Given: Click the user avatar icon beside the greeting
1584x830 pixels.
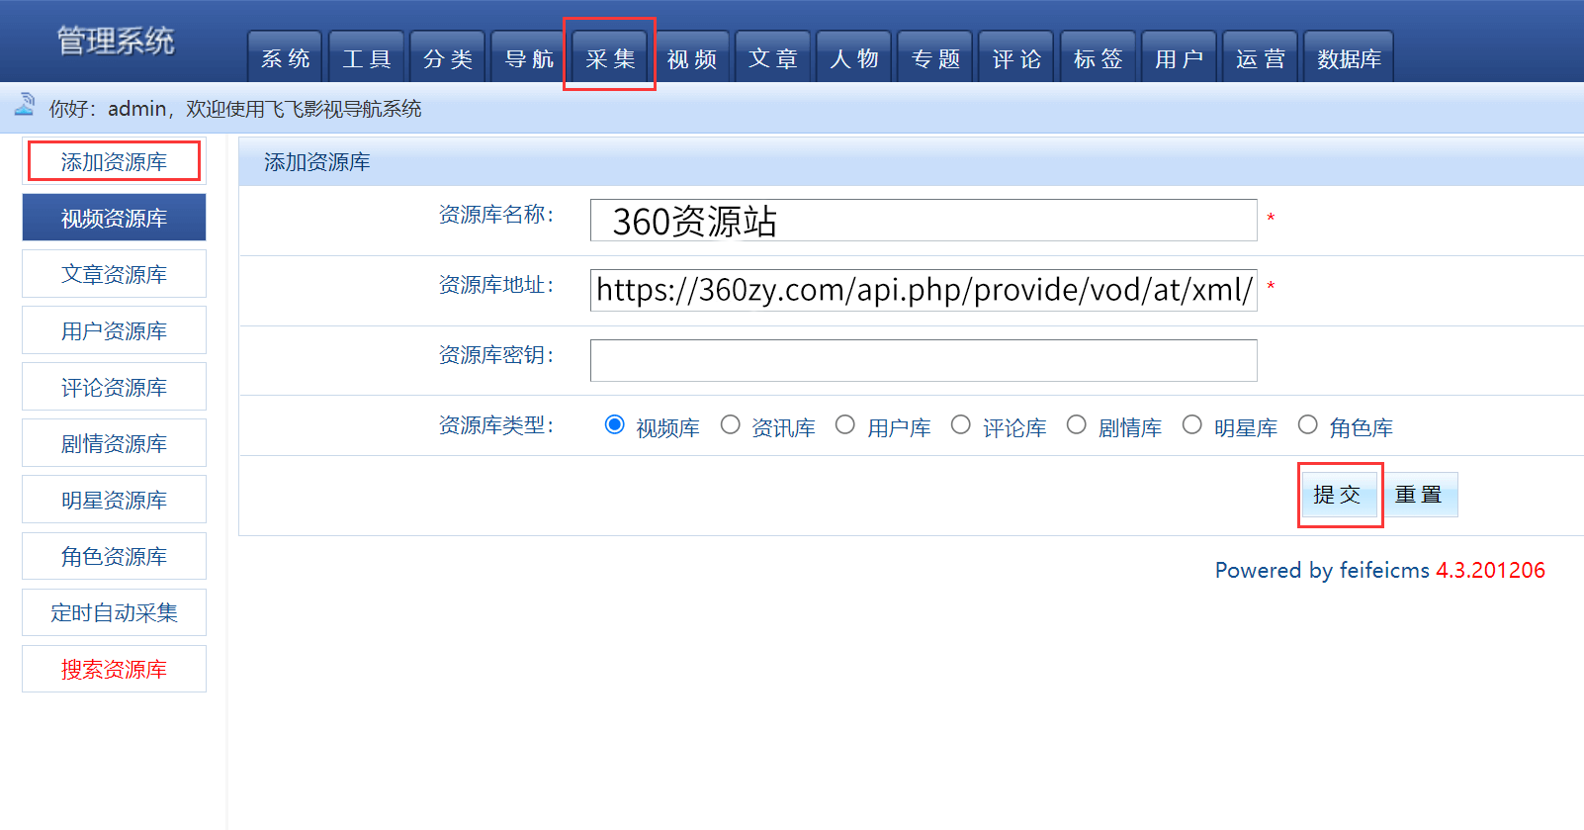Looking at the screenshot, I should click(x=25, y=105).
